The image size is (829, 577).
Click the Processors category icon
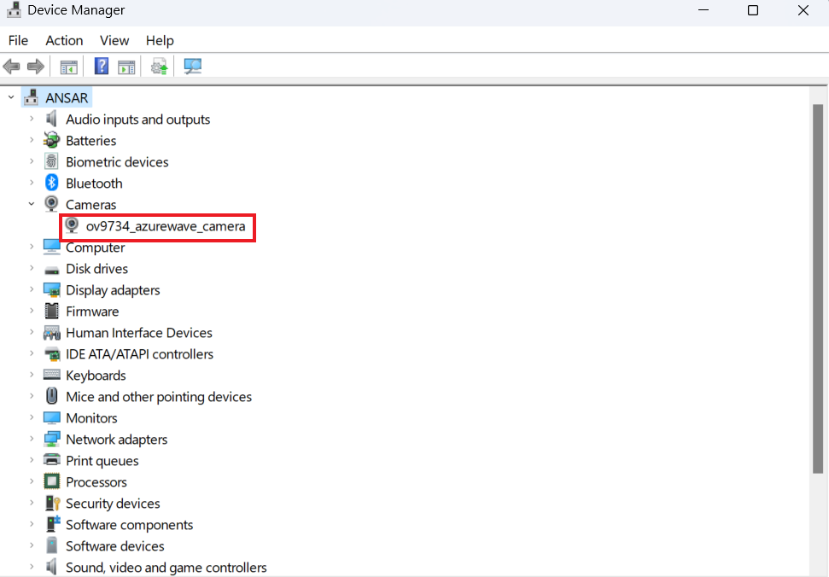coord(51,481)
